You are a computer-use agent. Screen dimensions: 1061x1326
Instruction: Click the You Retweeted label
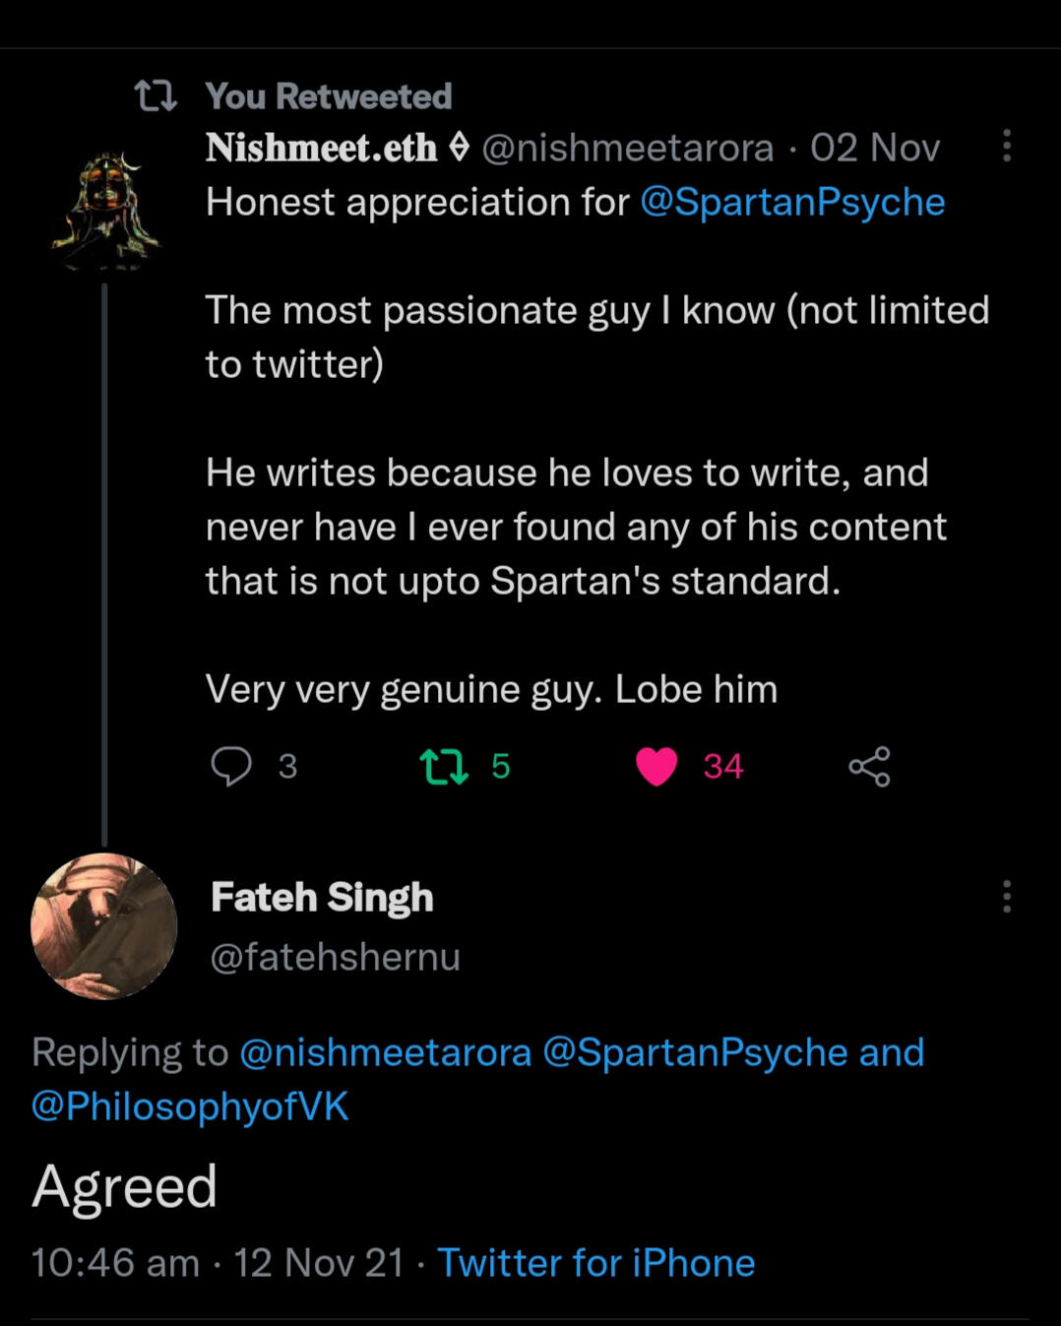point(328,96)
